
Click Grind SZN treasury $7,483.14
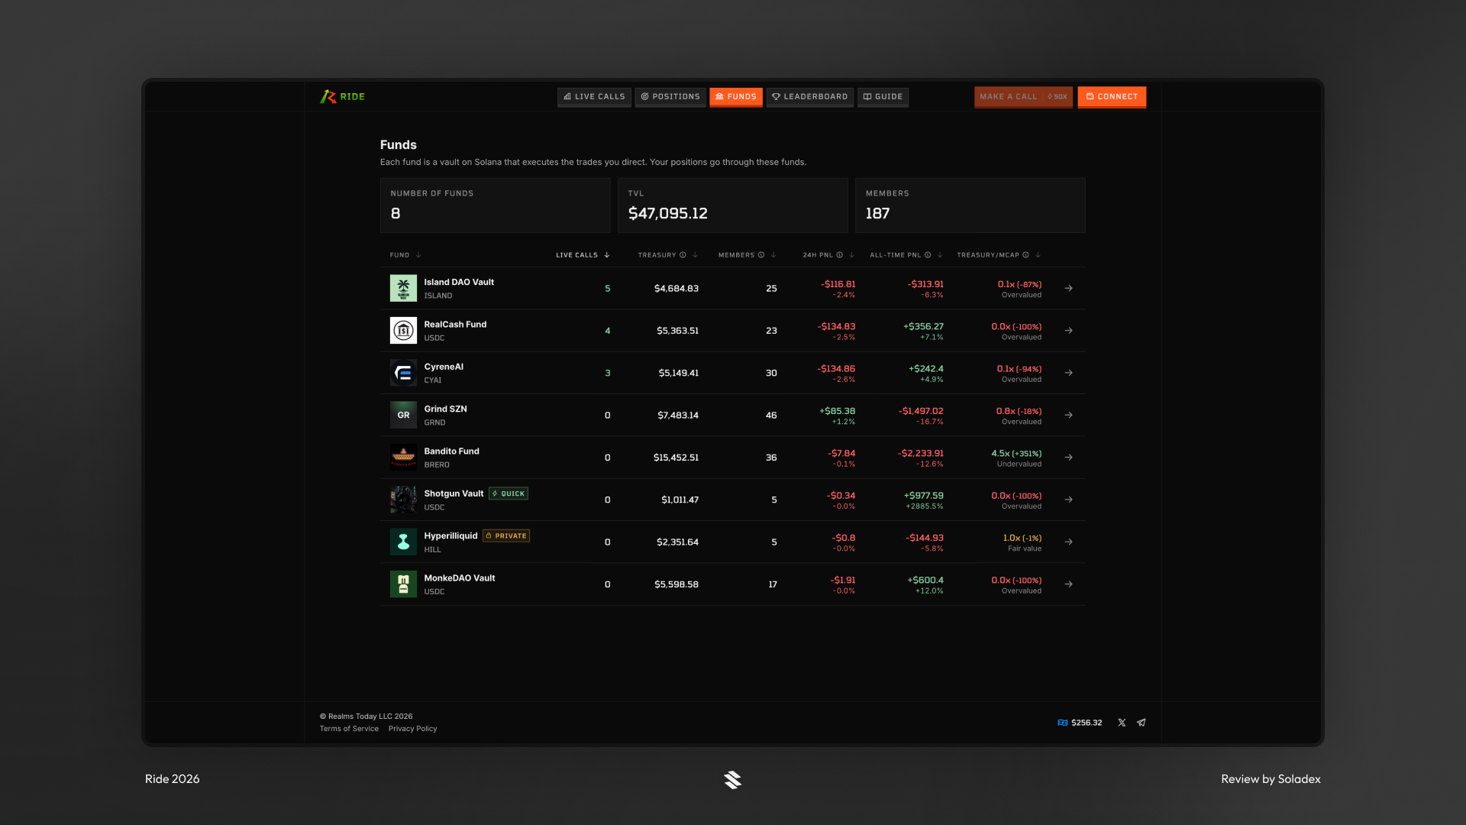point(678,416)
